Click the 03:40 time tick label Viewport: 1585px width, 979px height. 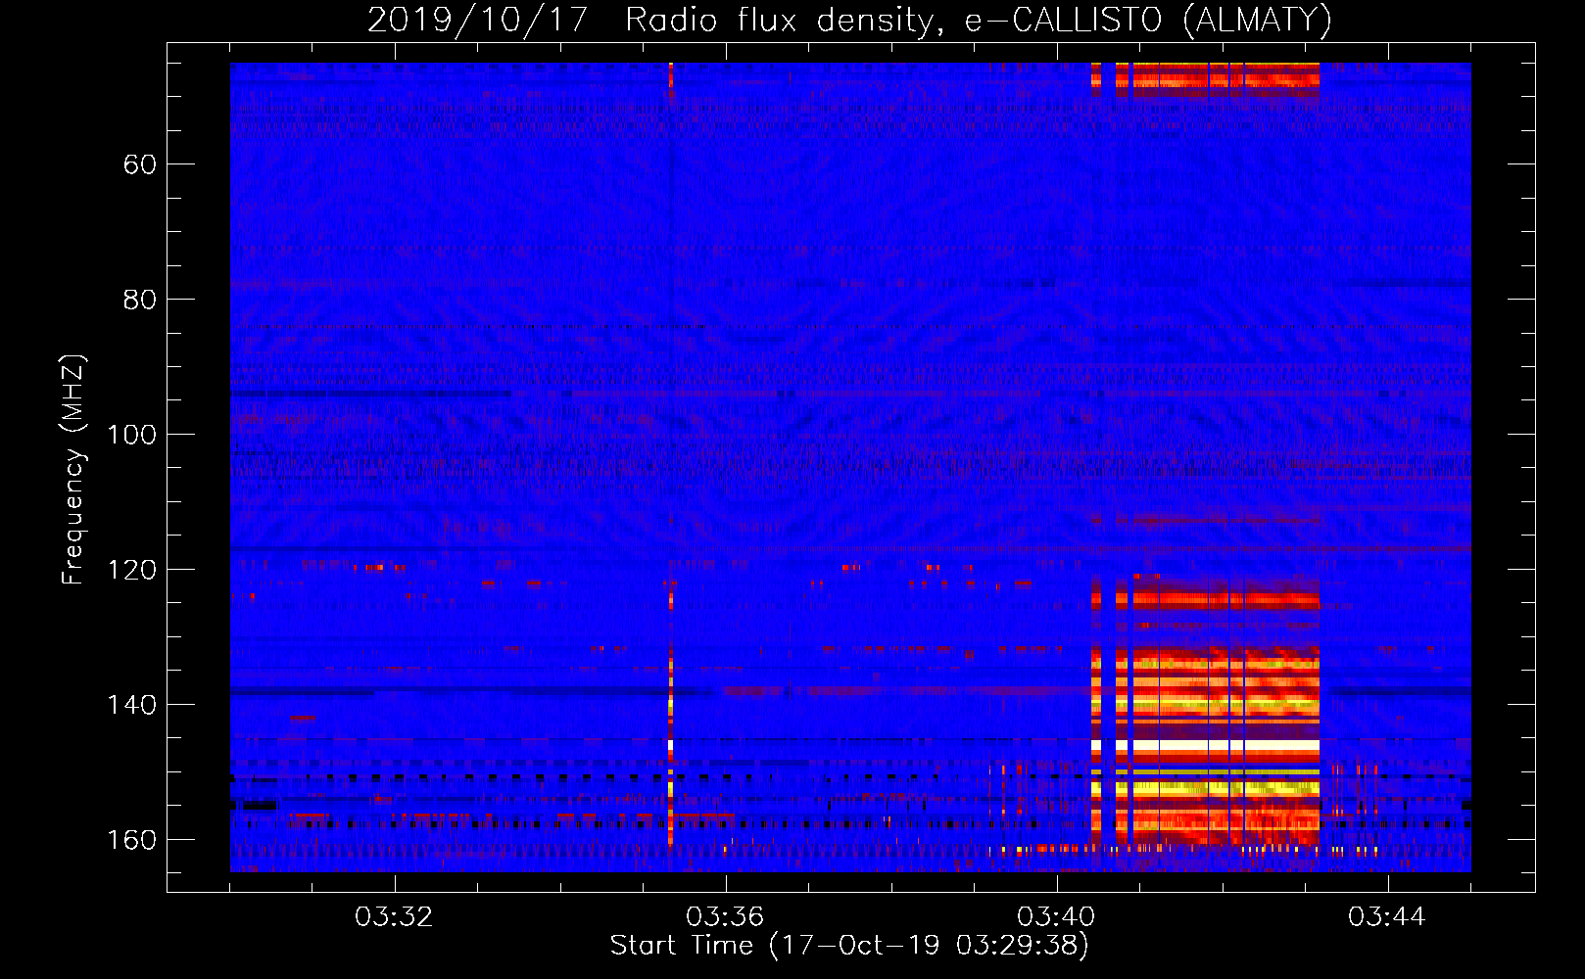[x=1056, y=917]
